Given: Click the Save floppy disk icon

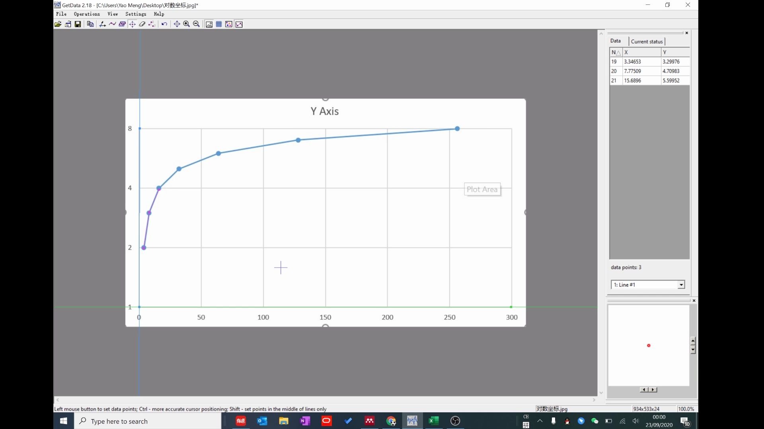Looking at the screenshot, I should click(78, 24).
